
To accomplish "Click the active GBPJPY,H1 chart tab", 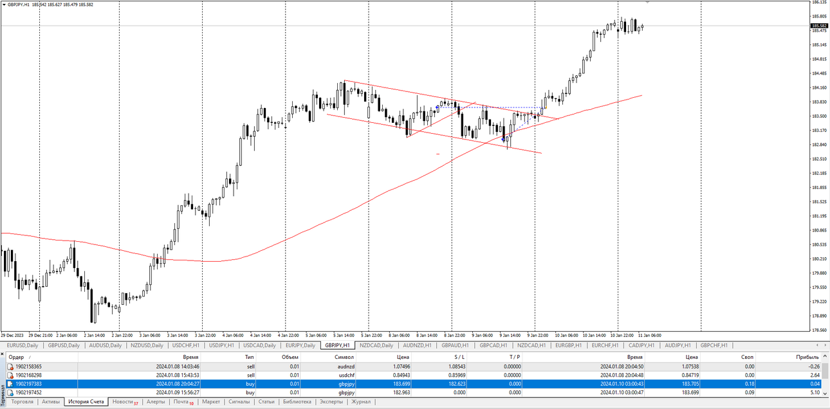I will point(338,345).
